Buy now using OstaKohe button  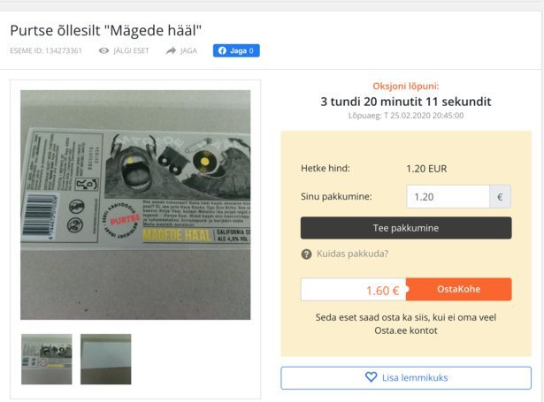tap(459, 289)
